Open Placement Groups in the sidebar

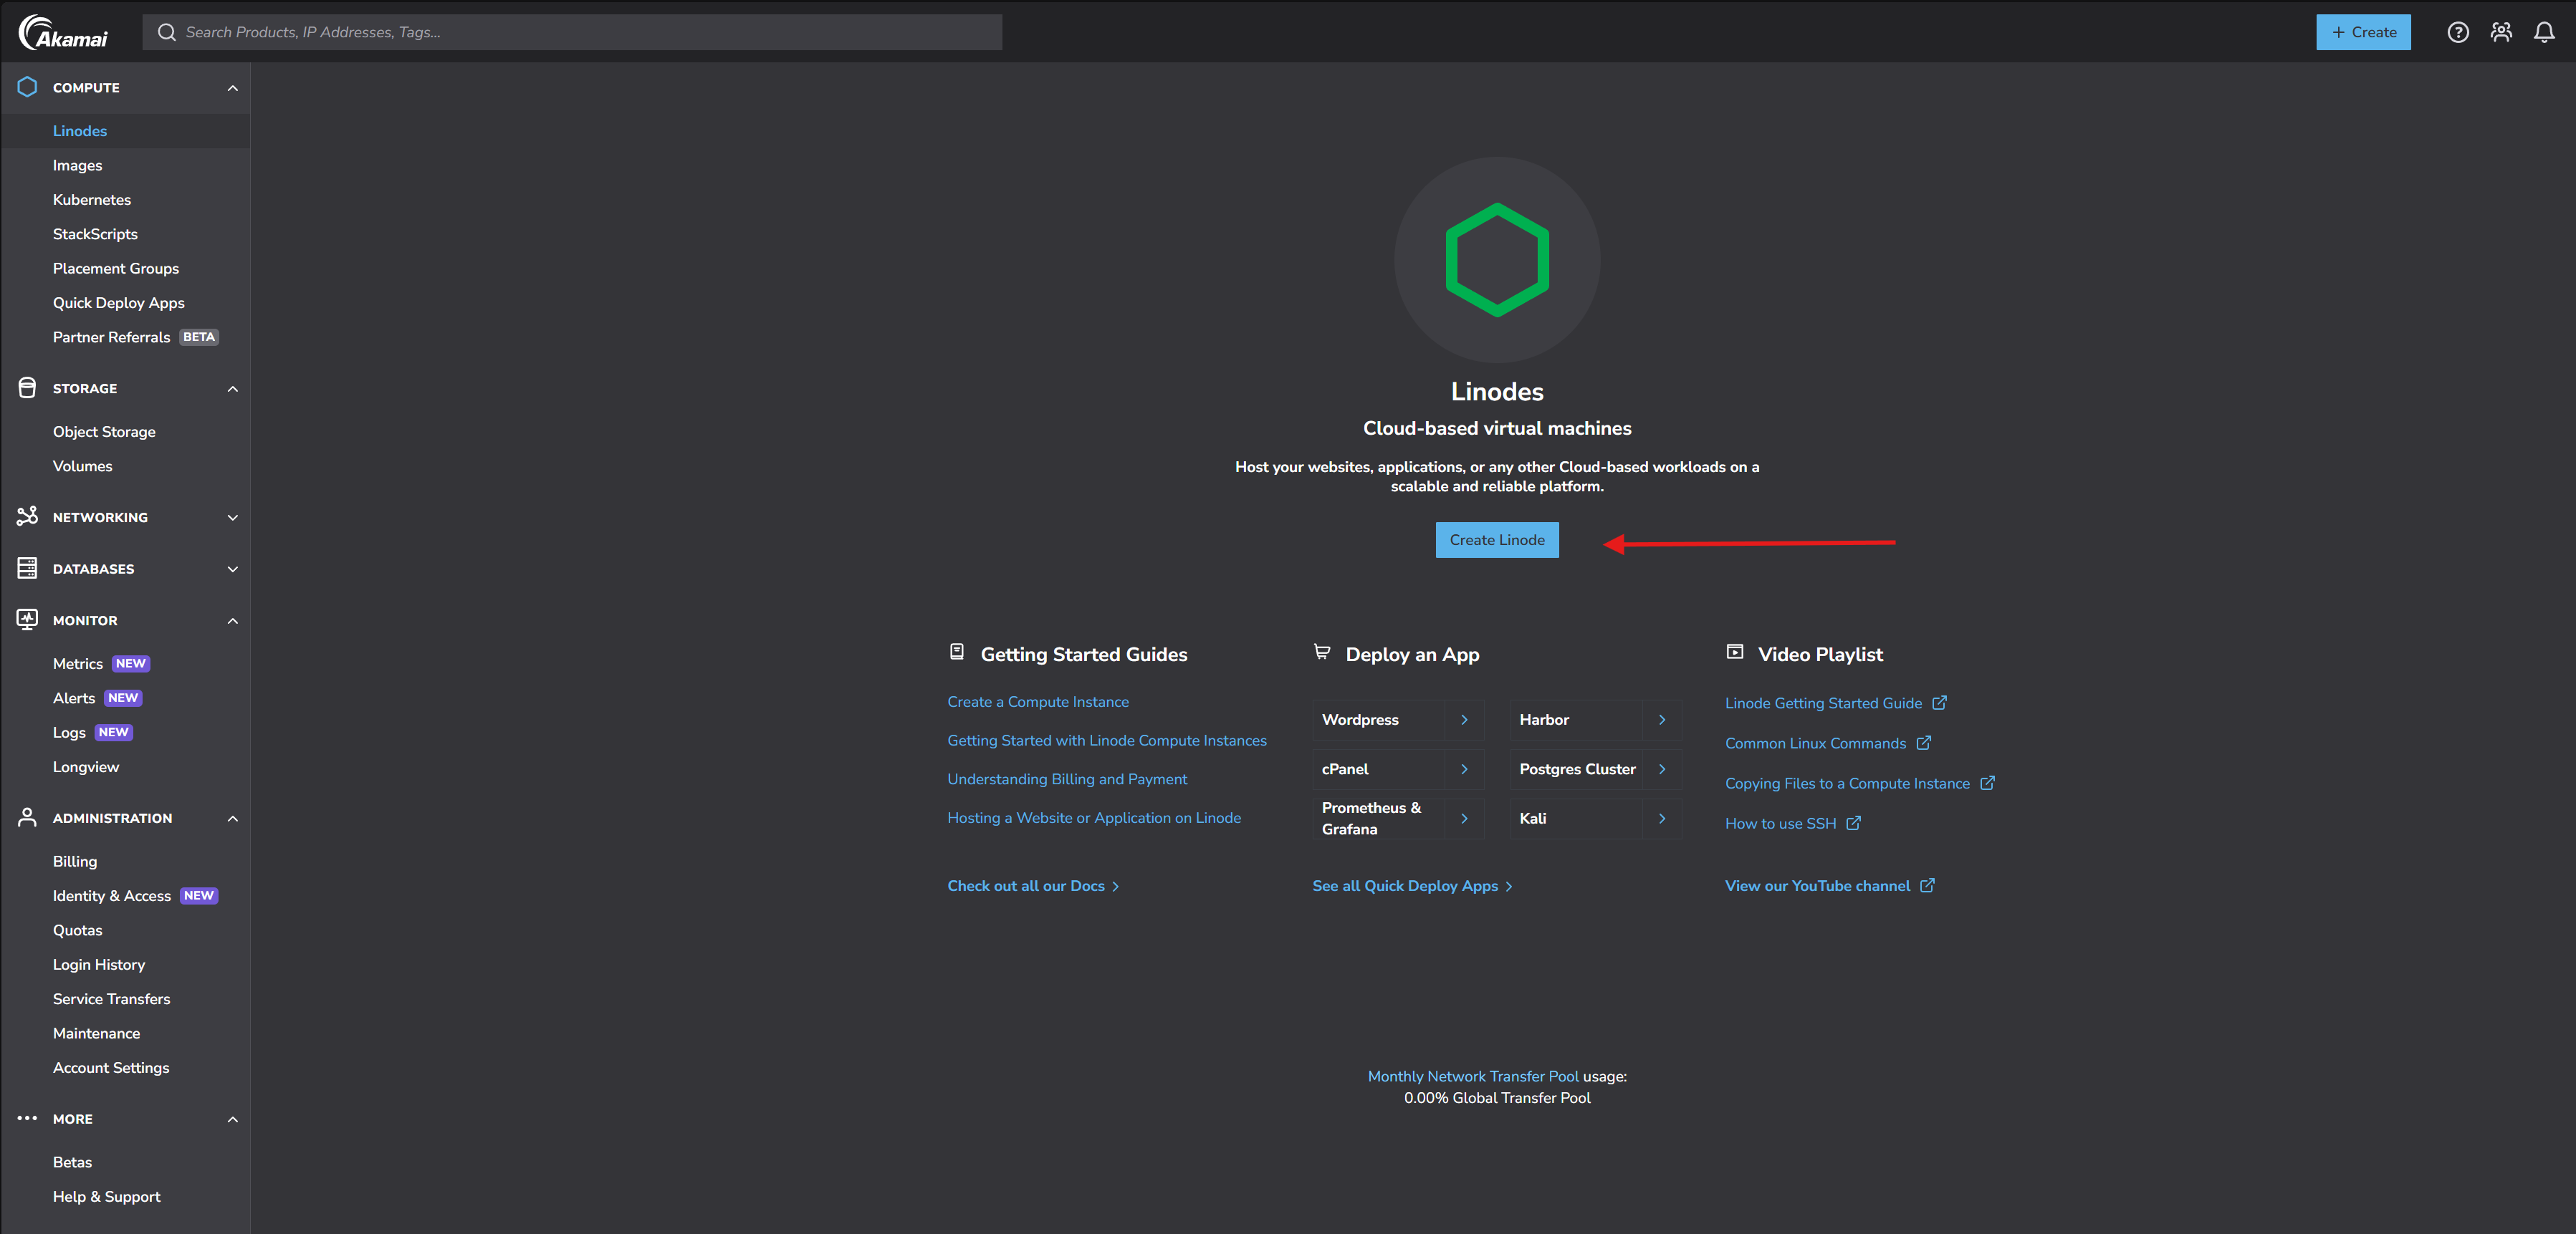[116, 268]
